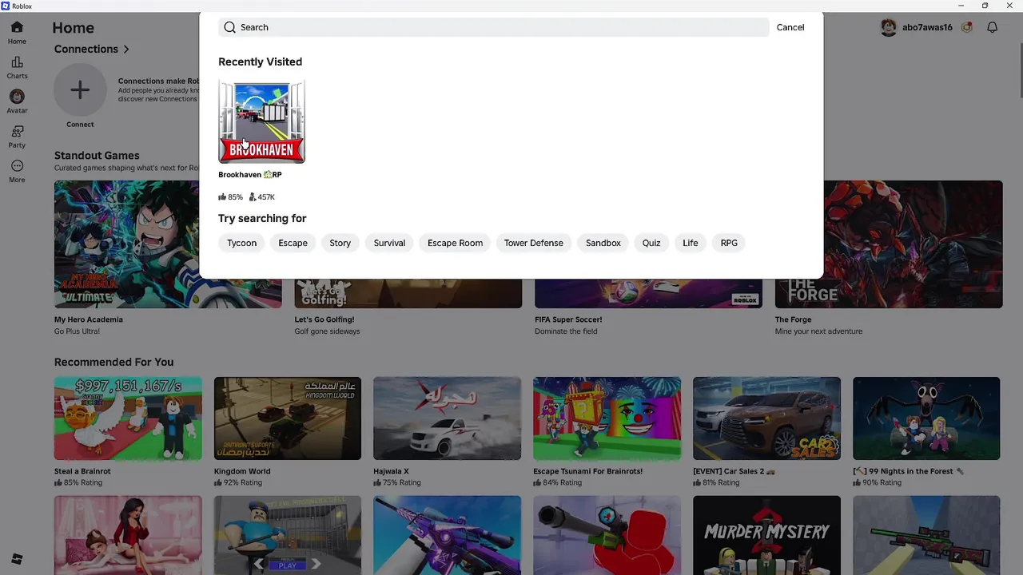Open the Avatar sidebar icon
This screenshot has height=575, width=1023.
pyautogui.click(x=17, y=97)
